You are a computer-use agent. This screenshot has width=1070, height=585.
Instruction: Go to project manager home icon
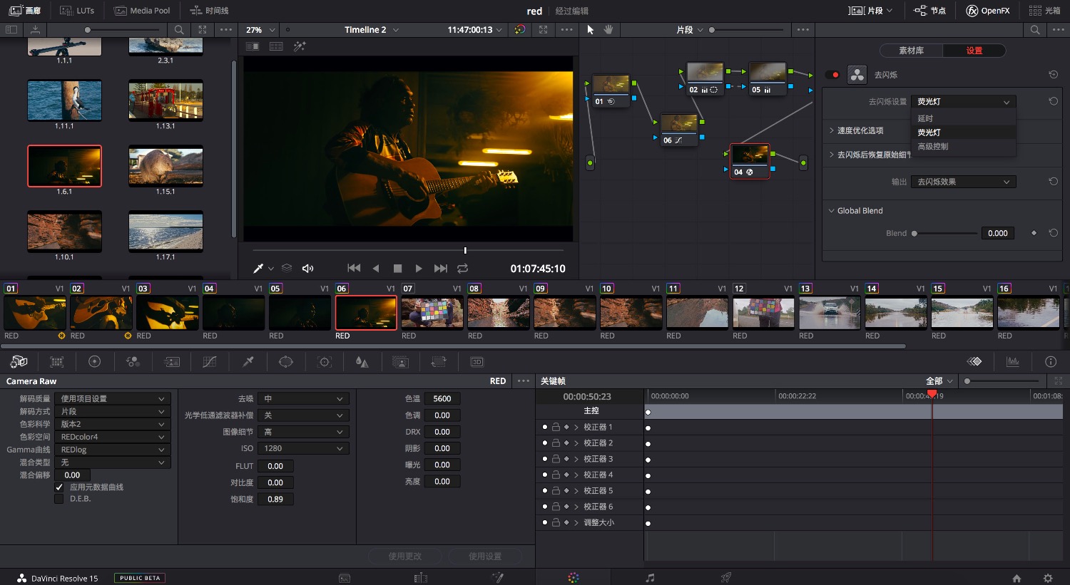tap(1017, 579)
